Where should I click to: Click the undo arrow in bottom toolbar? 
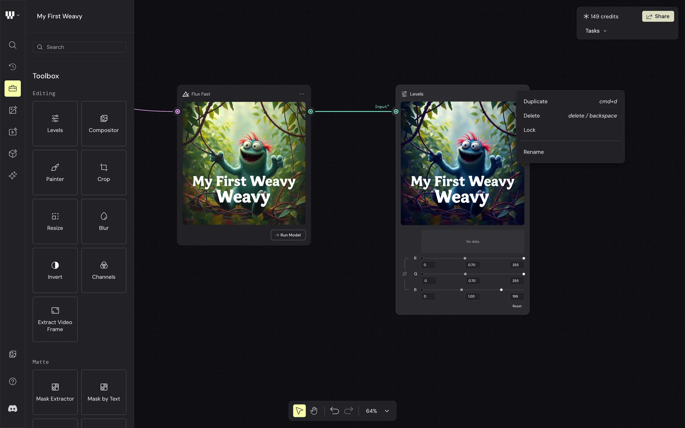334,411
